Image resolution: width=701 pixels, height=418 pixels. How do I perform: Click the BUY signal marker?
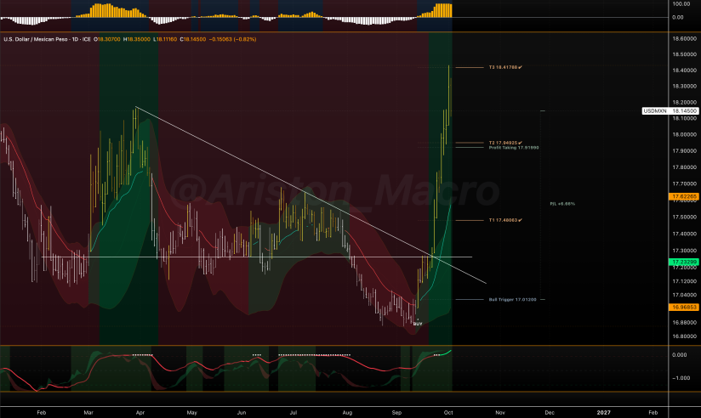[x=418, y=325]
